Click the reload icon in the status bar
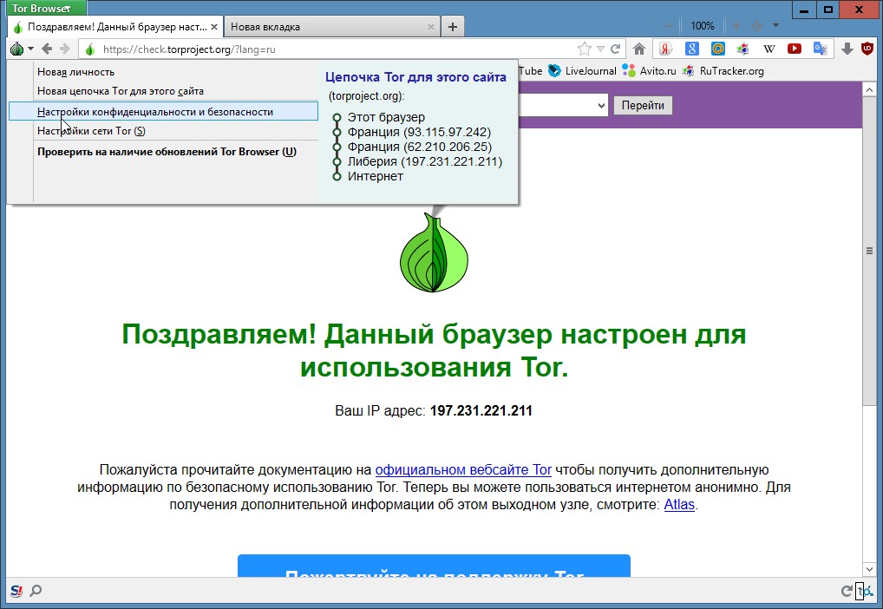The height and width of the screenshot is (609, 883). point(847,591)
